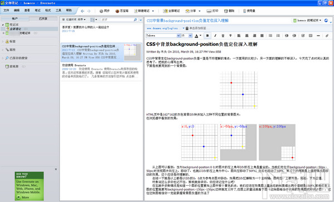Screen dimensions: 334x202
Task: Click the New Note (新建笔记) button
Action: click(142, 11)
